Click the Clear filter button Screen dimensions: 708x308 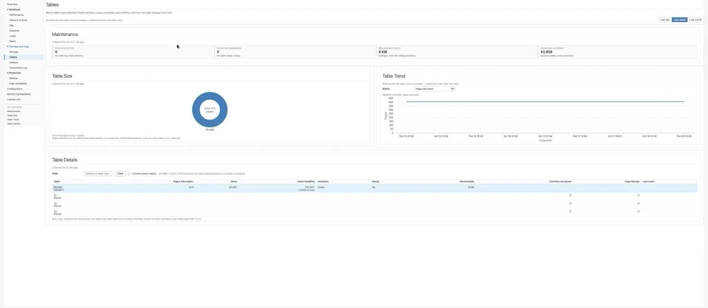(x=120, y=173)
